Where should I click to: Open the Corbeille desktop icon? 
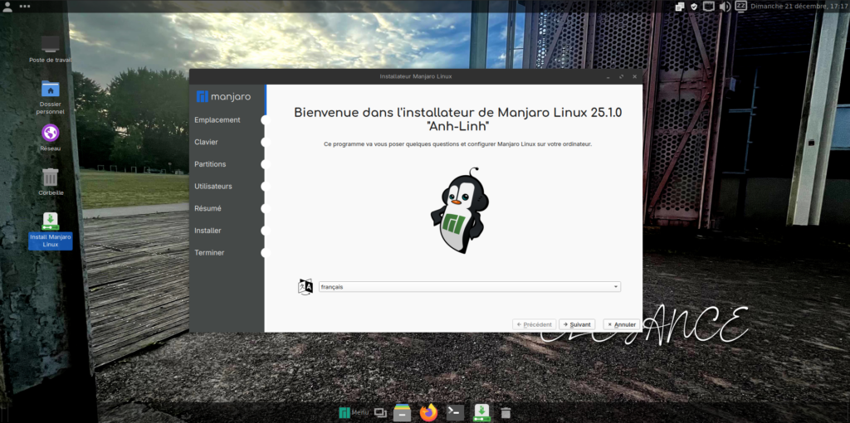tap(51, 182)
